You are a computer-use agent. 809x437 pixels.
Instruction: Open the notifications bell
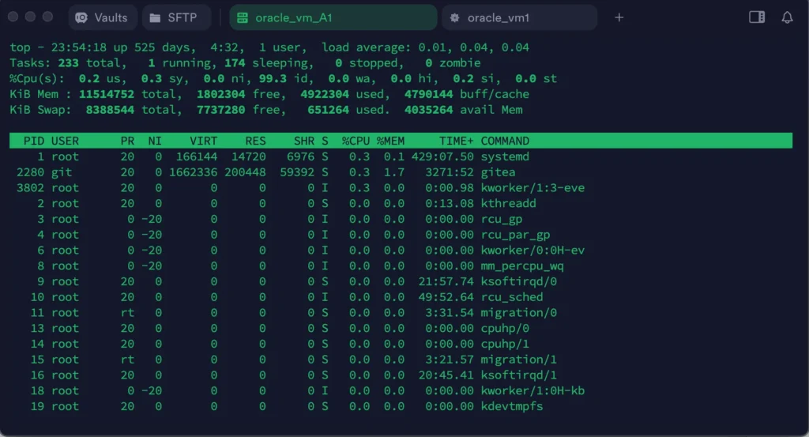pos(787,17)
